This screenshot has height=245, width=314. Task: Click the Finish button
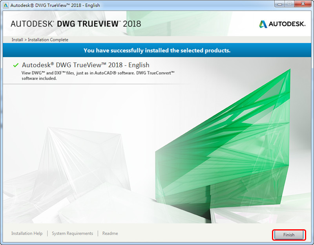tap(289, 235)
